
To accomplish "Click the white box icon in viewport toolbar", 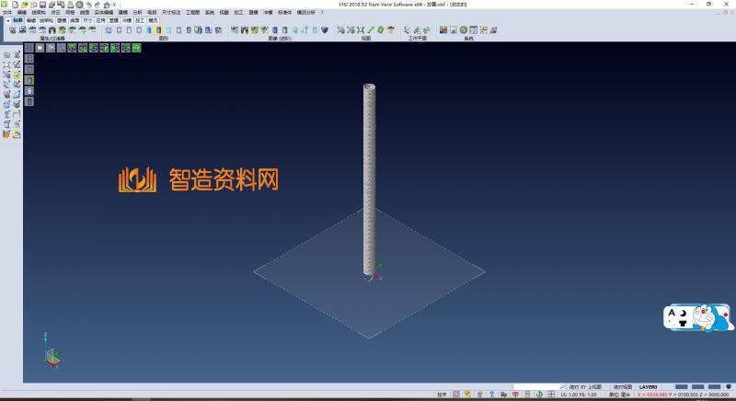I will 40,48.
